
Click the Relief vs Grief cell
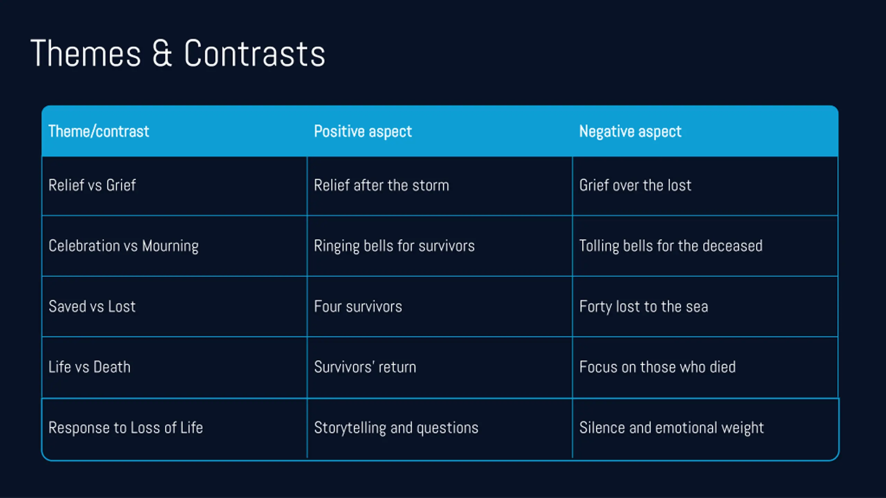point(174,186)
